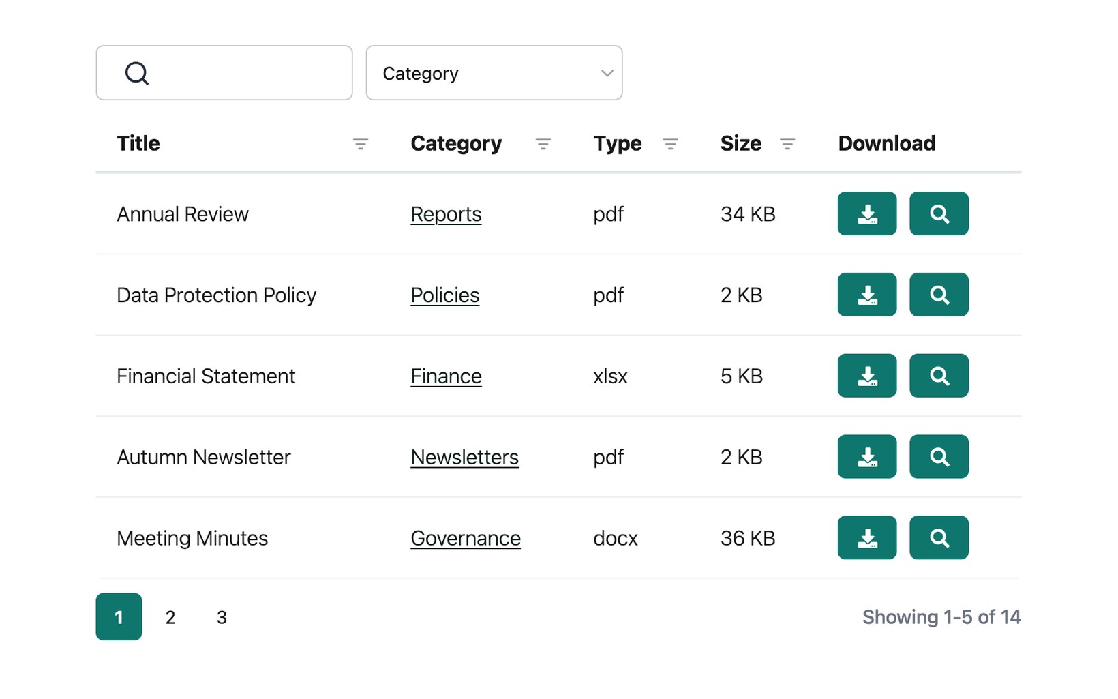Select the Financial Statement title cell
Screen dimensions: 1118x699
[206, 376]
